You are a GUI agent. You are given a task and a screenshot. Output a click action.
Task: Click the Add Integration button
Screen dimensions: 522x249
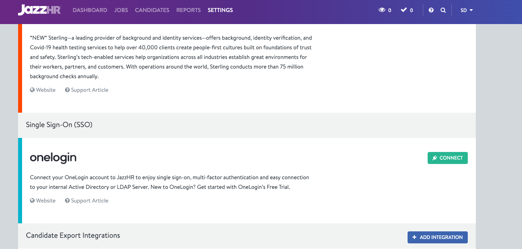437,237
